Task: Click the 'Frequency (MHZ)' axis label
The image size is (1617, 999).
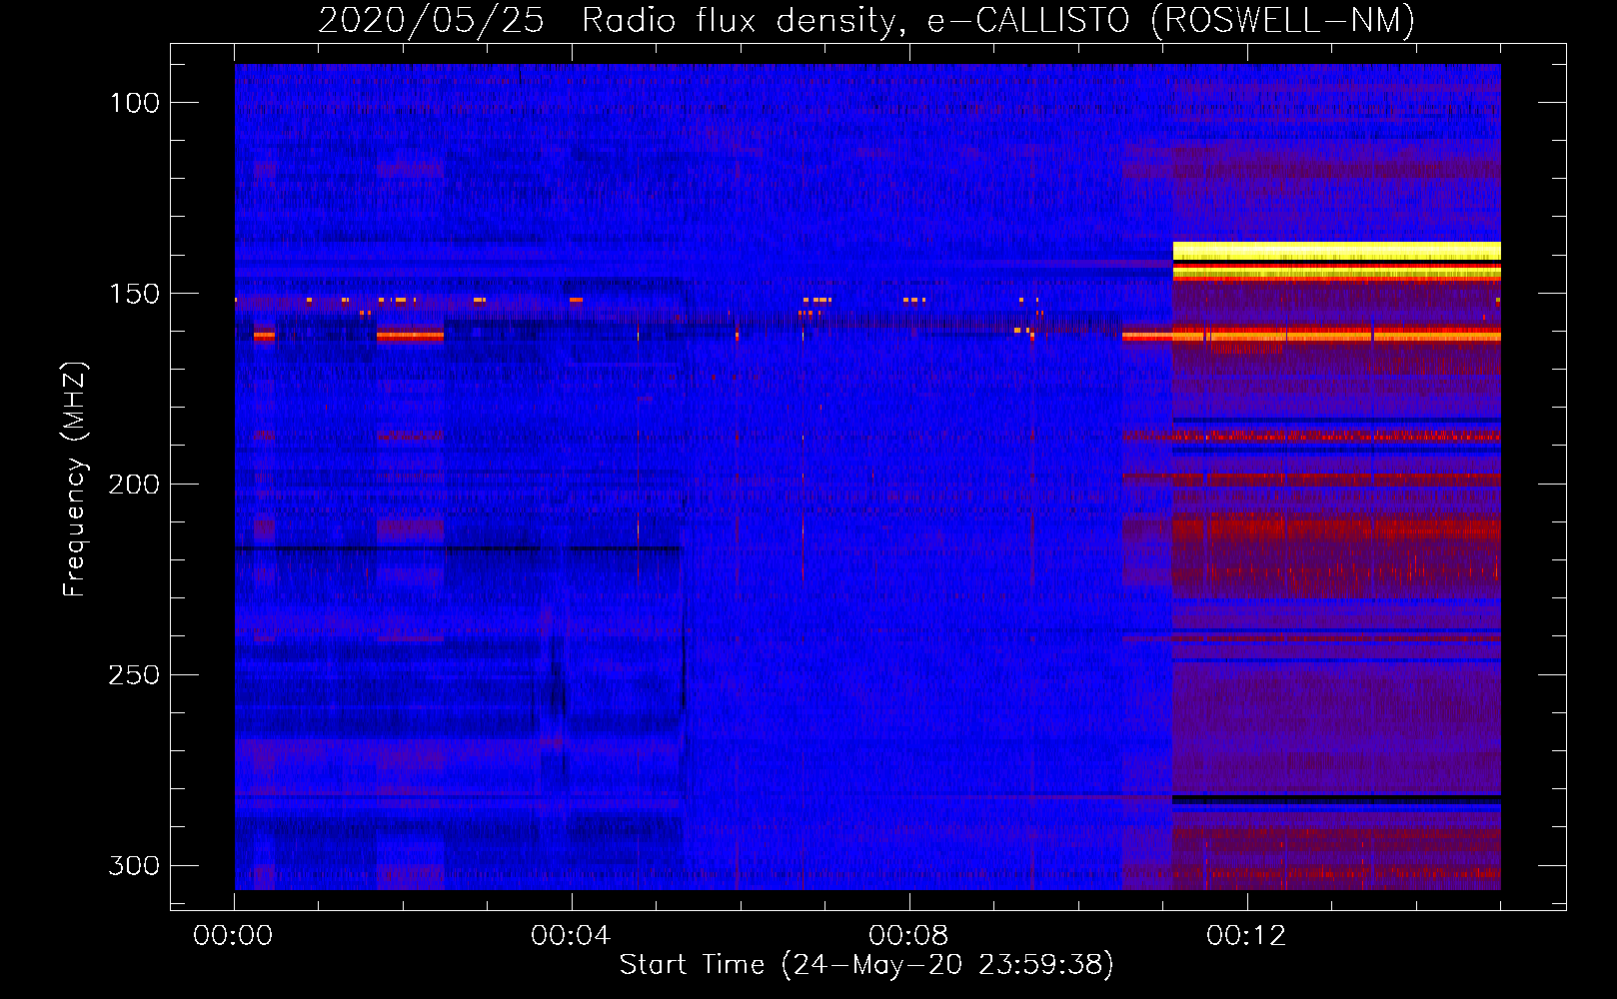Action: tap(75, 480)
